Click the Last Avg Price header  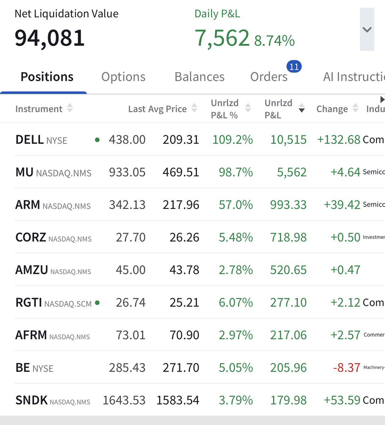(x=157, y=109)
